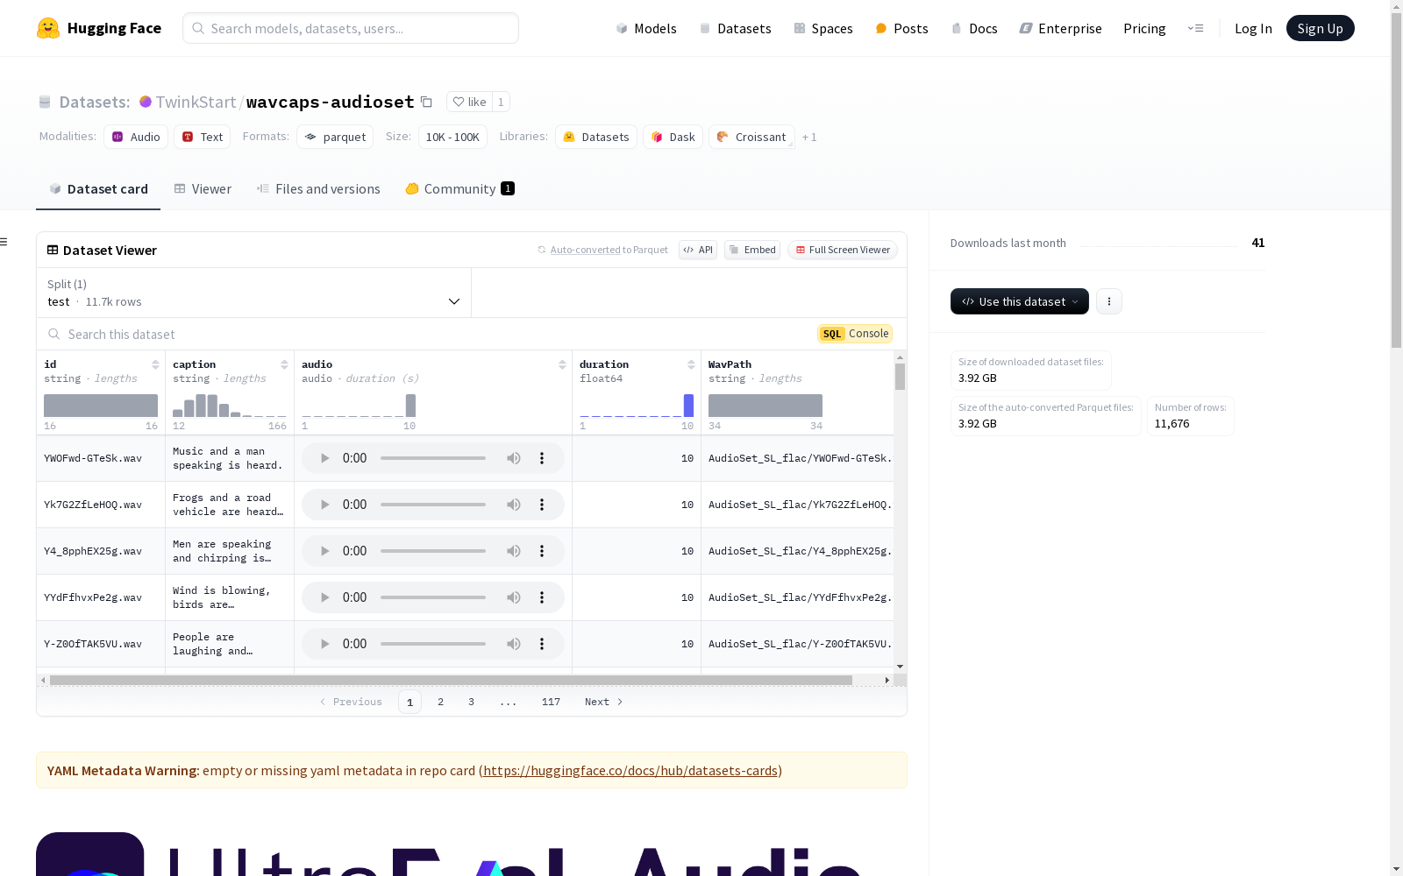Open Use this dataset dropdown
This screenshot has width=1403, height=876.
click(1020, 301)
